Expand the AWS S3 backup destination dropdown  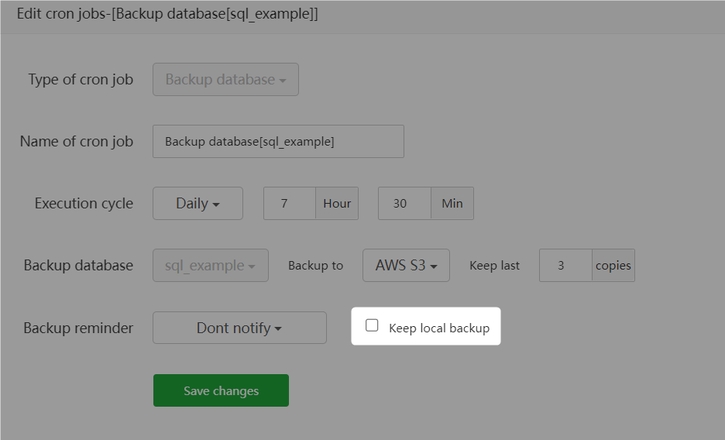pos(407,266)
